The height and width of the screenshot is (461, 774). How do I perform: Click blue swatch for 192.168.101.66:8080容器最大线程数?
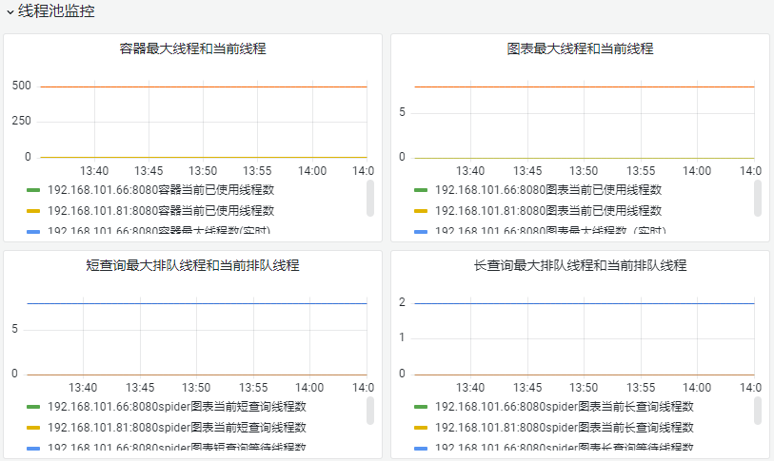[34, 231]
